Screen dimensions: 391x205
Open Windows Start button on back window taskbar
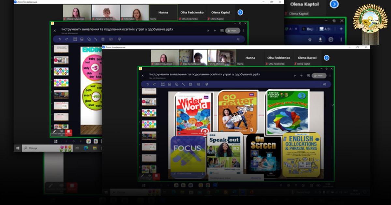18,148
